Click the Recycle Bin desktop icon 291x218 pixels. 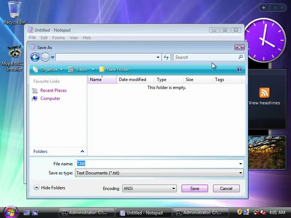(x=14, y=13)
